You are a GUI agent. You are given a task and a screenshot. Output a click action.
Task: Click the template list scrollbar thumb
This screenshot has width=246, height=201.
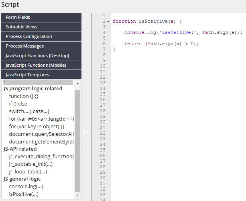[x=77, y=141]
